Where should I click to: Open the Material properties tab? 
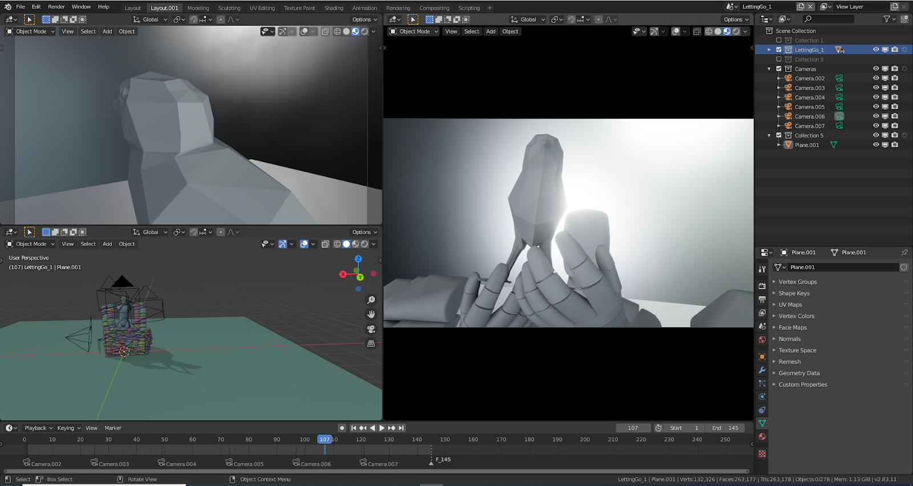pos(762,437)
